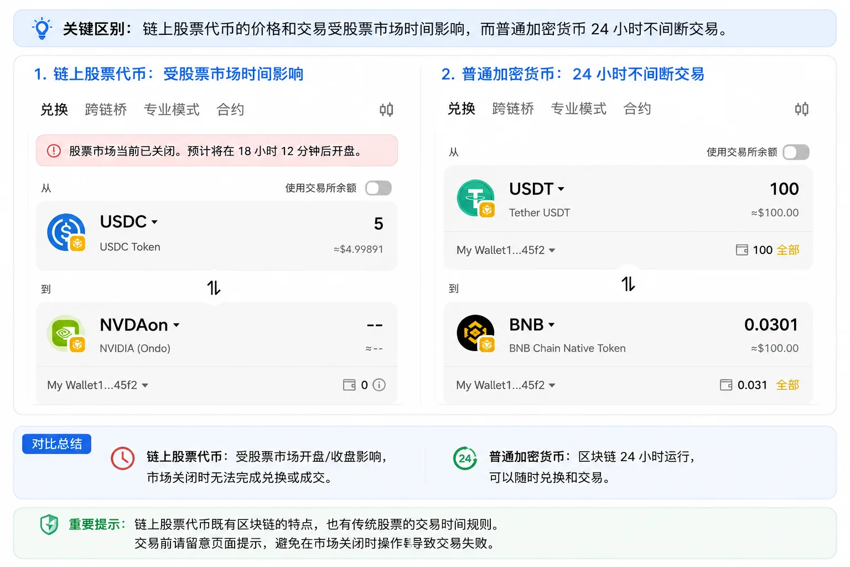Click wallet icon next to NVDAon balance 0
Viewport: 850px width, 567px height.
coord(349,385)
